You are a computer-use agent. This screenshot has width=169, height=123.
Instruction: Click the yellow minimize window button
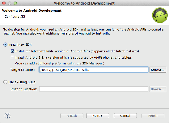[x=10, y=3]
